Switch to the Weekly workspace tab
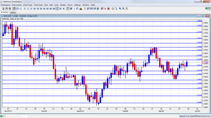 [13, 12]
